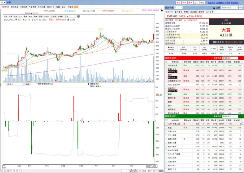Click the 3月 range button

140,171
